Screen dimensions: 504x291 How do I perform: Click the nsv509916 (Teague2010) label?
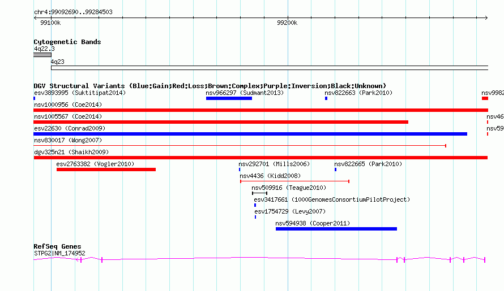289,188
